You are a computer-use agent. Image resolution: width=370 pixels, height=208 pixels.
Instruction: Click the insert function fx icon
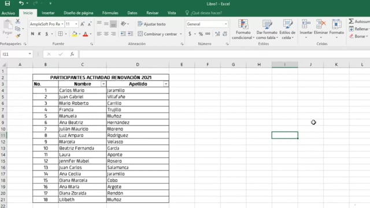(x=72, y=54)
